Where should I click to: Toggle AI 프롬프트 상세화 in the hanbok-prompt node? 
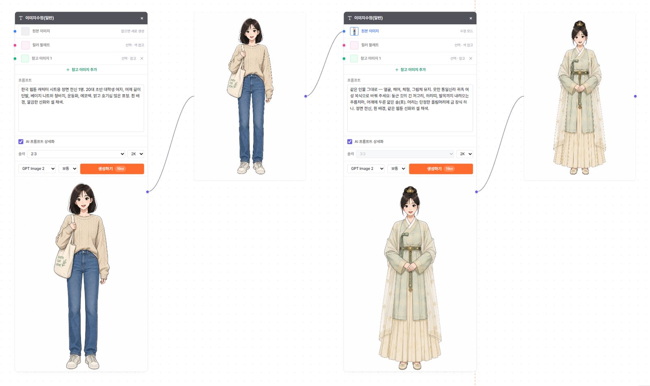pos(350,142)
